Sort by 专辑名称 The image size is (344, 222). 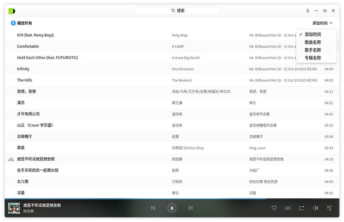313,58
